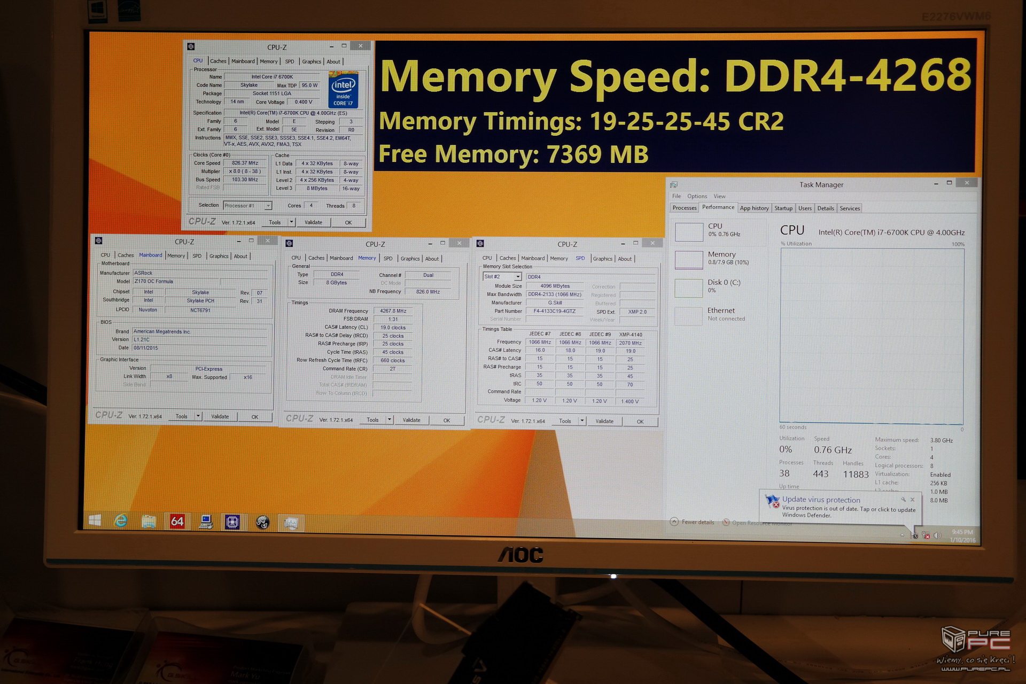
Task: Select Graphics tab in CPU-Z Mainboard window
Action: pyautogui.click(x=219, y=256)
